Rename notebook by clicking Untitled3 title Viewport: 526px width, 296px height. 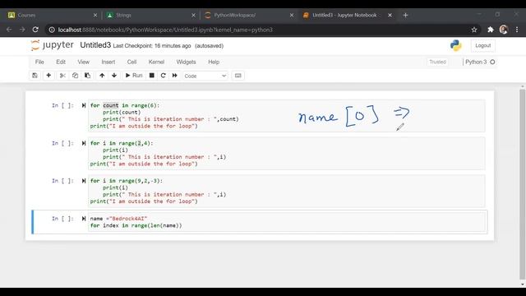click(95, 45)
